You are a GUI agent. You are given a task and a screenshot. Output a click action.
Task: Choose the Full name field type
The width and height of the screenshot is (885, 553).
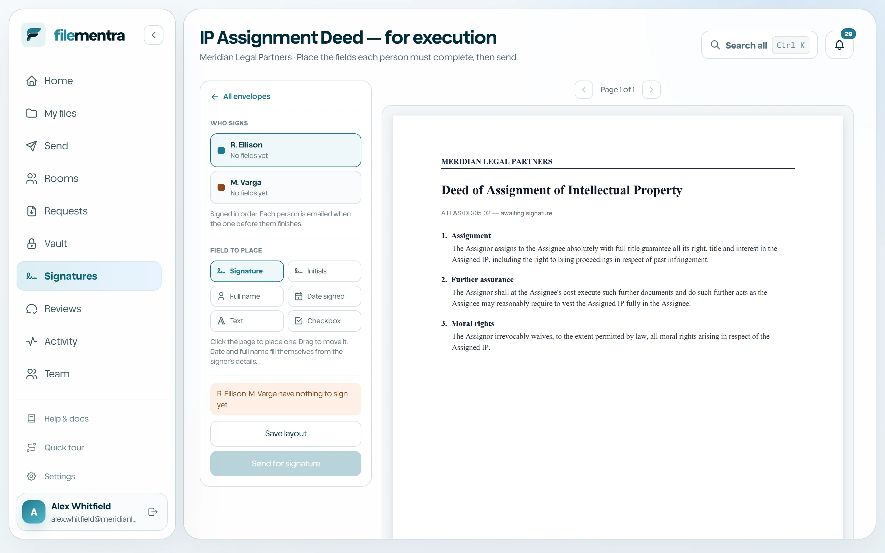pyautogui.click(x=247, y=296)
